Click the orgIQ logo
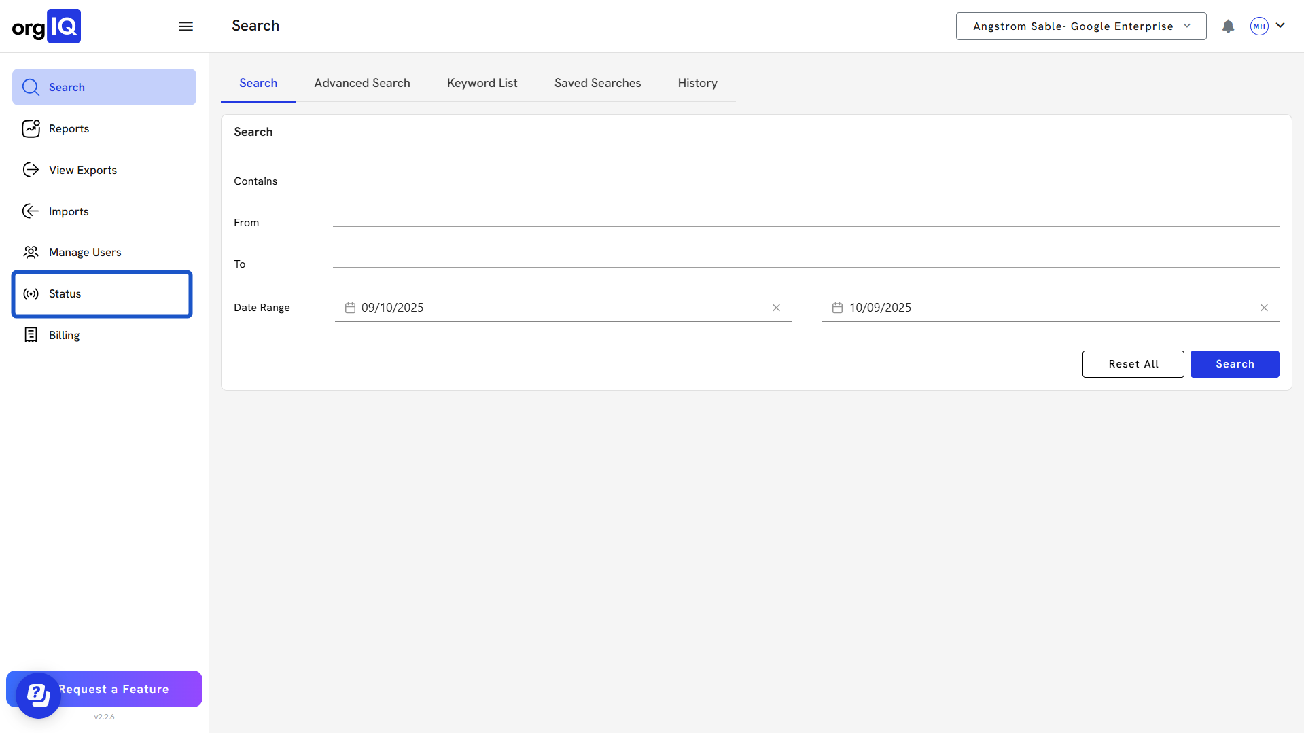 pyautogui.click(x=46, y=26)
